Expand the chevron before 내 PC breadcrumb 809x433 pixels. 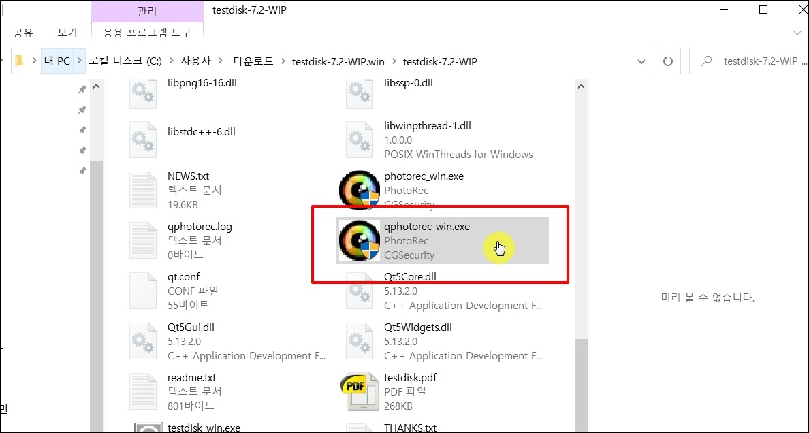tap(35, 61)
